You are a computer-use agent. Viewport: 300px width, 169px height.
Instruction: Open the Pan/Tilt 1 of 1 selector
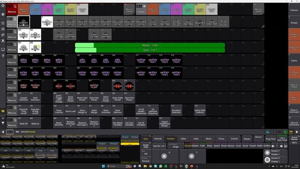click(159, 146)
